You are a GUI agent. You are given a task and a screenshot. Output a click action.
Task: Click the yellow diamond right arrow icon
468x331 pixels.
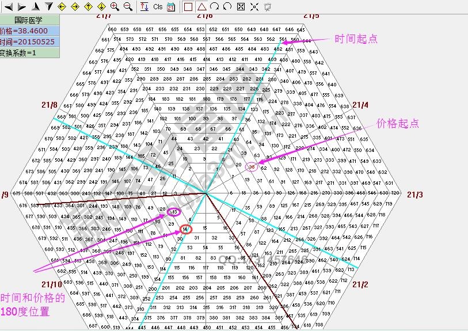pos(74,6)
